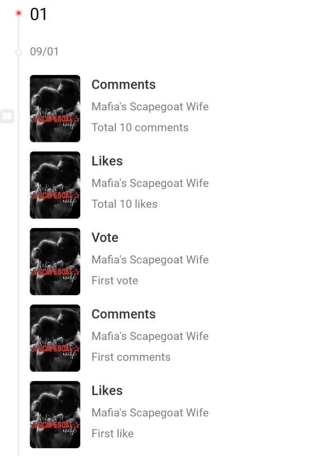Open the cover thumbnail beside First comments
This screenshot has height=456, width=336.
55,338
